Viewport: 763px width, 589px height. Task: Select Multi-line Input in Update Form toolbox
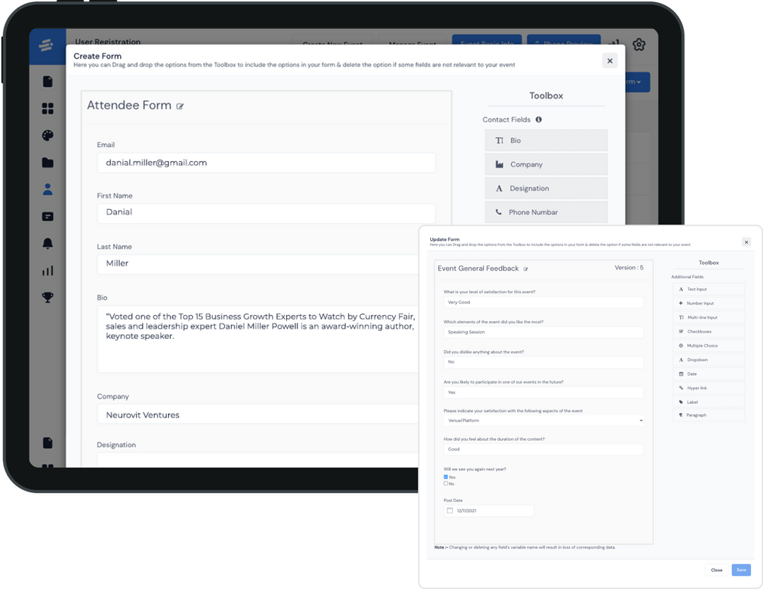[x=709, y=318]
